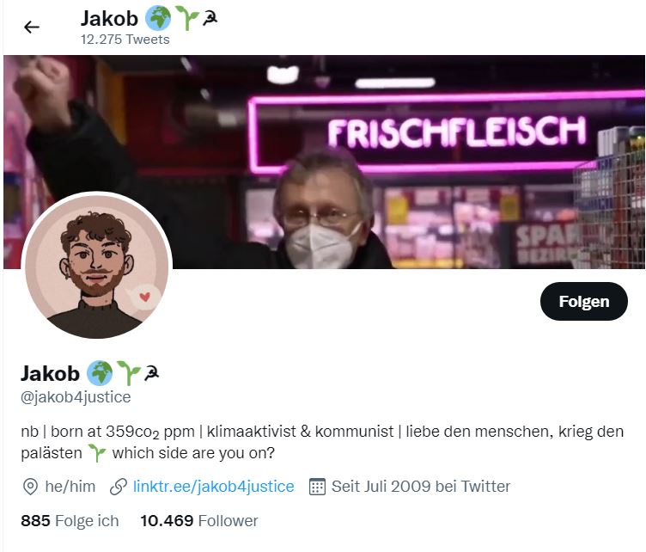Click the hammer and sickle symbol in the name

pos(151,372)
